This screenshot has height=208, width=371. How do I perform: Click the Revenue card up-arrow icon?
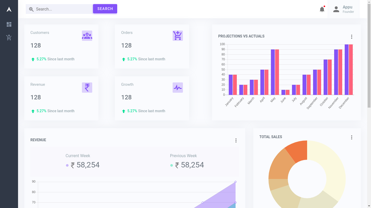(x=33, y=111)
